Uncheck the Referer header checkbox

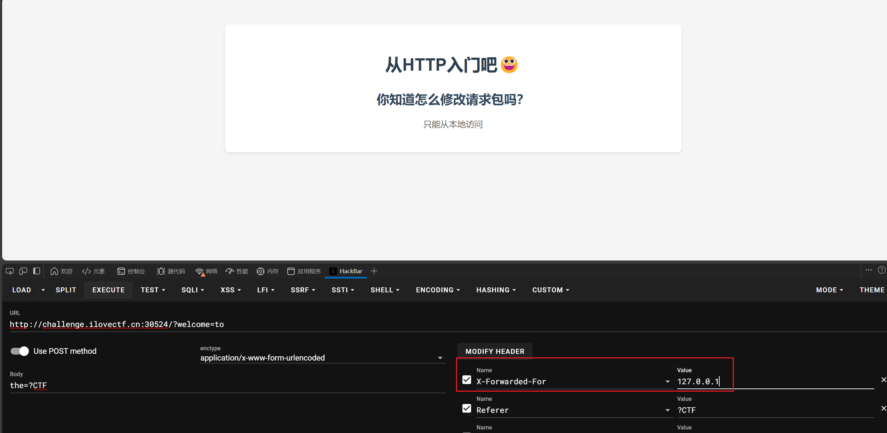pyautogui.click(x=467, y=409)
